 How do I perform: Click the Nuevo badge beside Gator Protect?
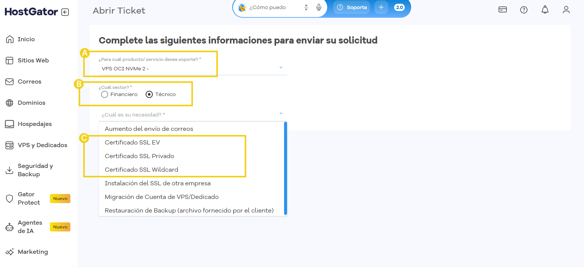[x=60, y=199]
